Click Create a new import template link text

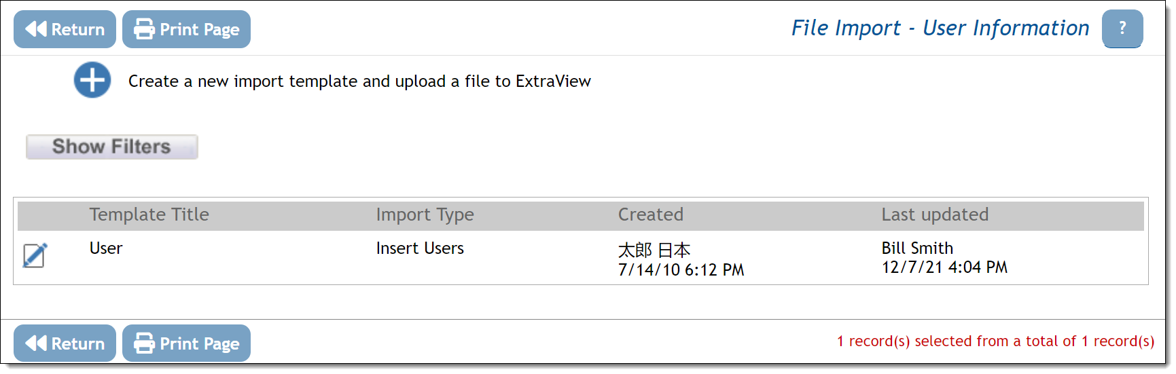359,81
